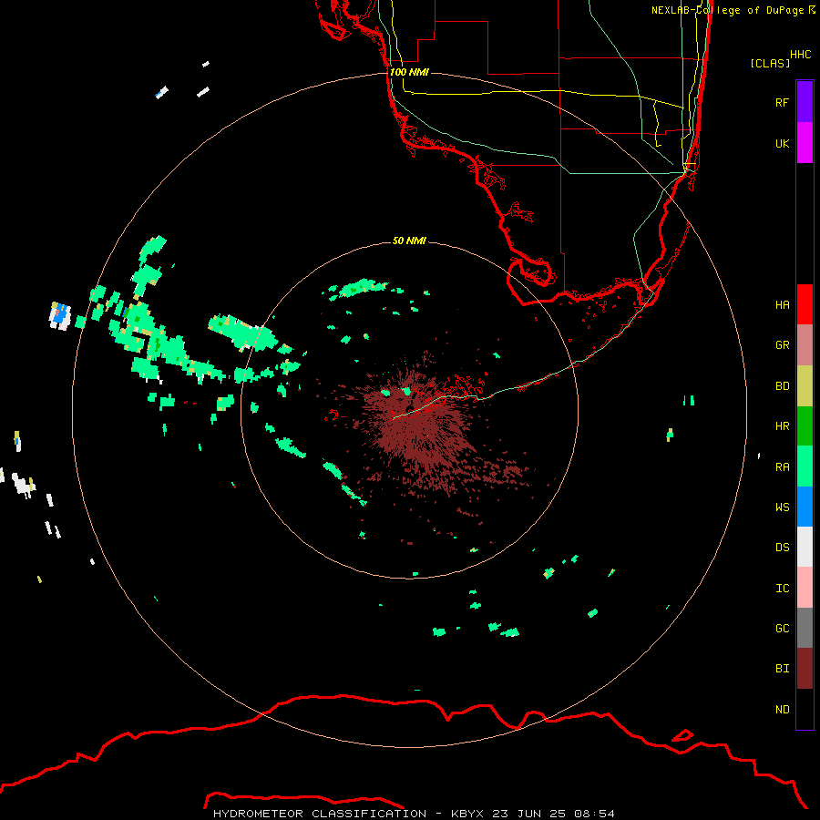
Task: Click the KBYX station identifier
Action: [467, 814]
